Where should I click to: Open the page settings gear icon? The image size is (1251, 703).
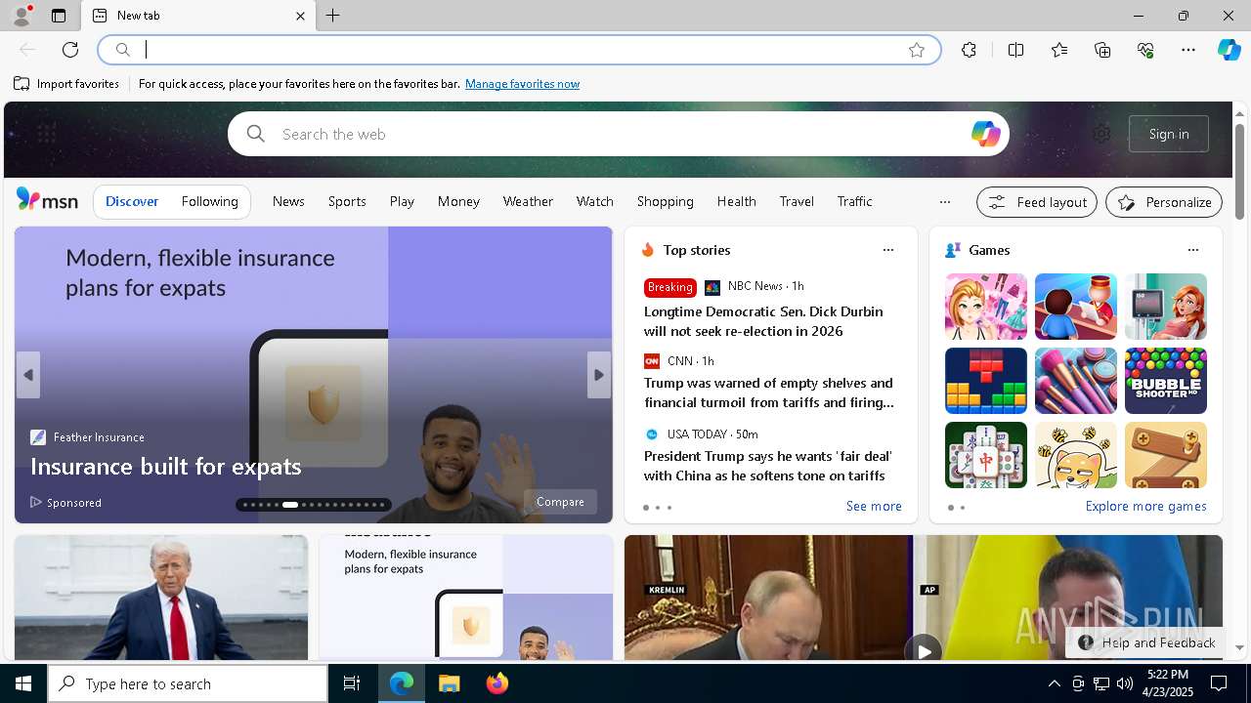click(1101, 134)
